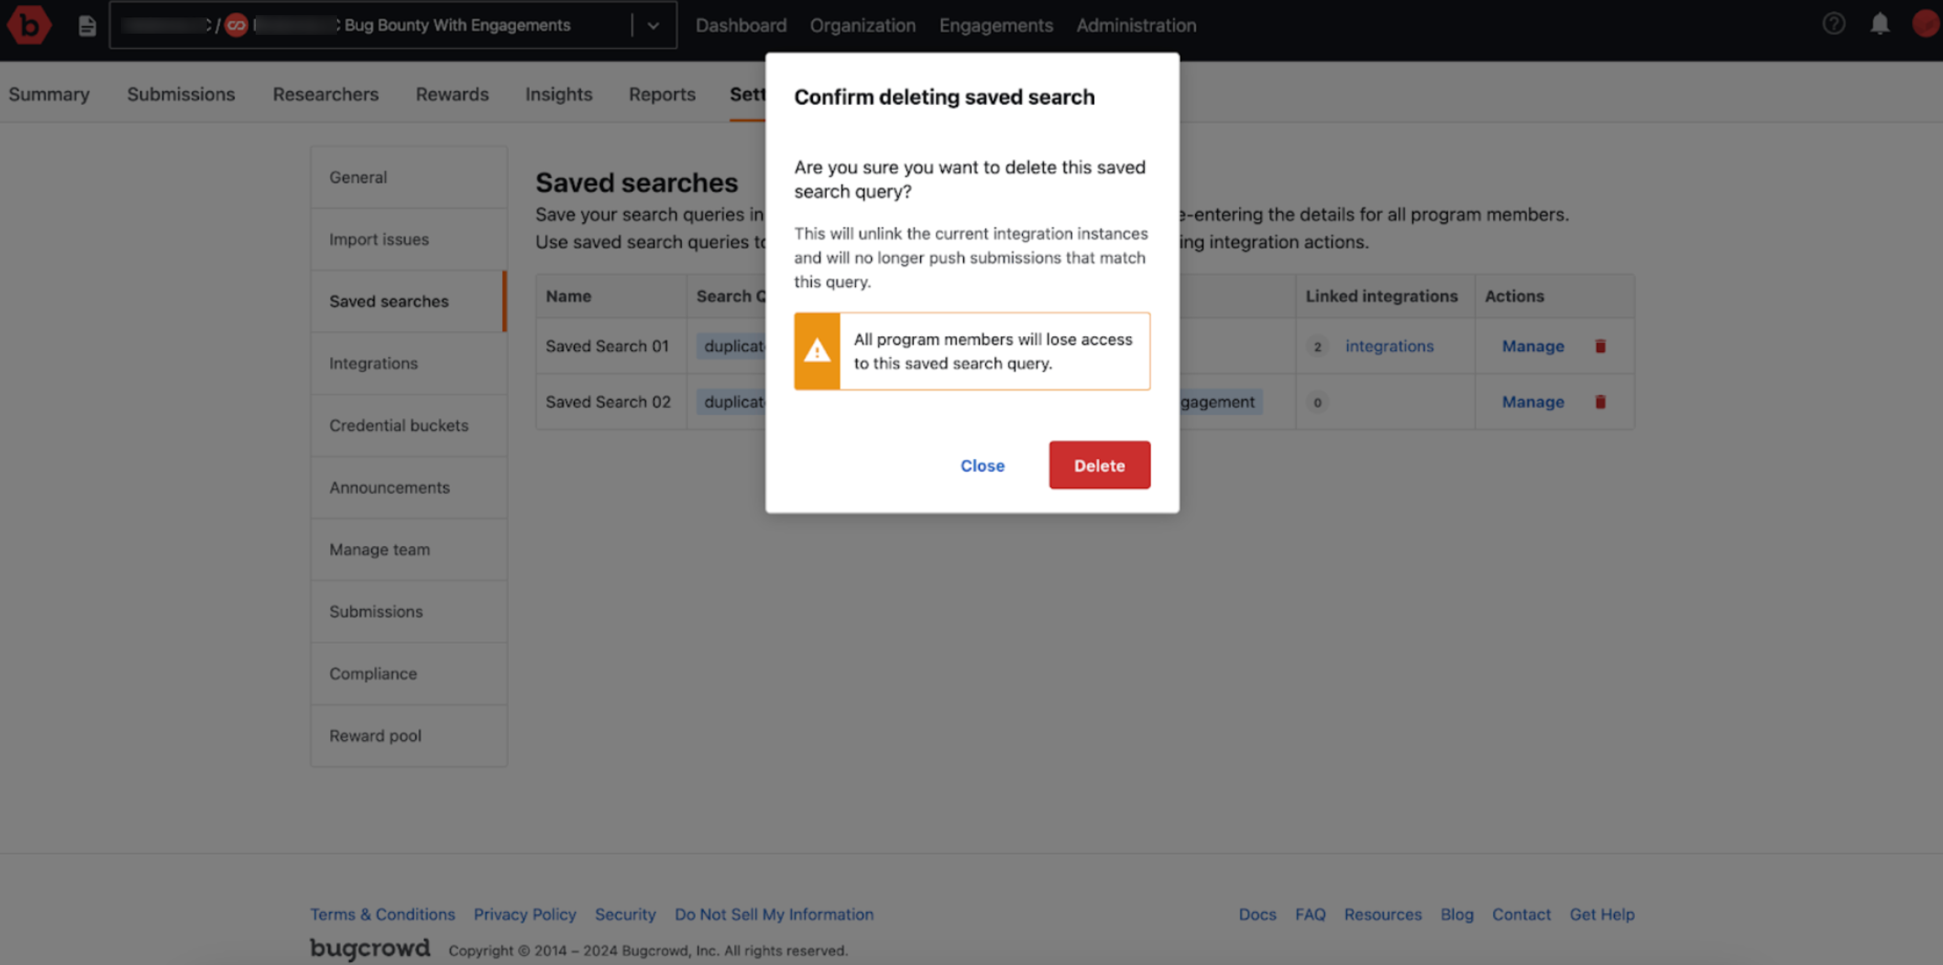
Task: Click the Close button to cancel deletion
Action: point(983,465)
